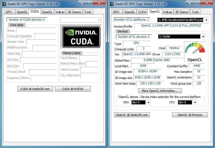Click the OpenCL gauge logo
Image resolution: width=215 pixels, height=148 pixels.
195,52
